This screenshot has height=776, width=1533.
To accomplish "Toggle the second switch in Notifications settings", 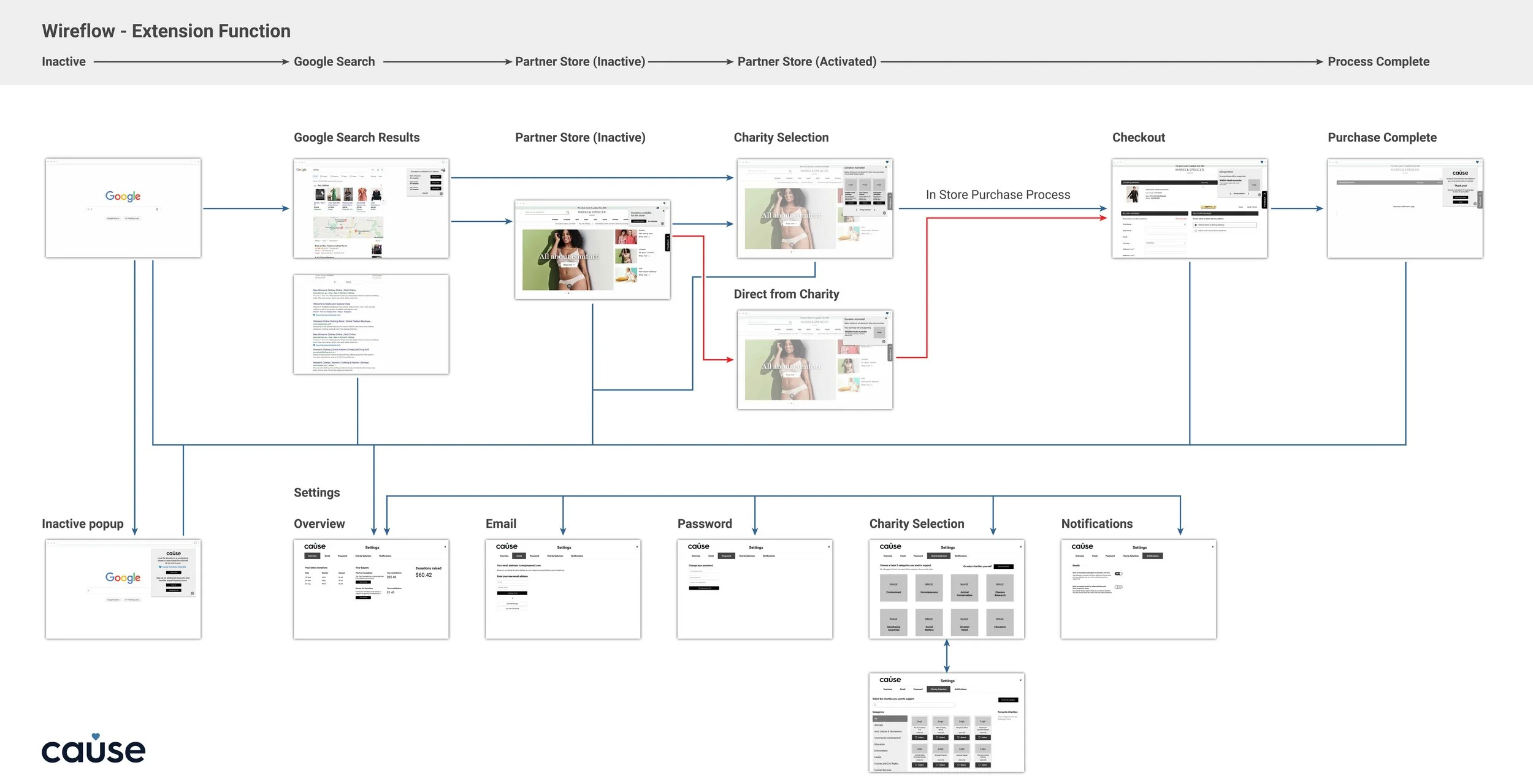I will (1118, 587).
